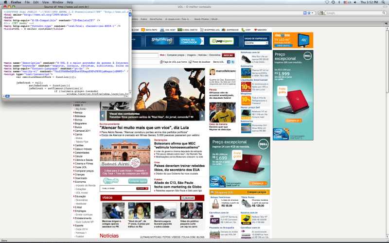Click the source window horizontal scrollbar thumb
Viewport: 389px width, 243px height.
click(7, 96)
